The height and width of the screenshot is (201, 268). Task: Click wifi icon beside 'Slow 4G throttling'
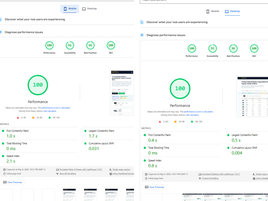point(57,174)
